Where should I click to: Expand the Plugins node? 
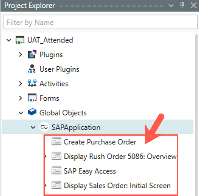point(20,54)
